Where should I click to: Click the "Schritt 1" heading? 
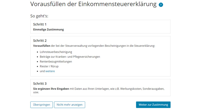40,24
